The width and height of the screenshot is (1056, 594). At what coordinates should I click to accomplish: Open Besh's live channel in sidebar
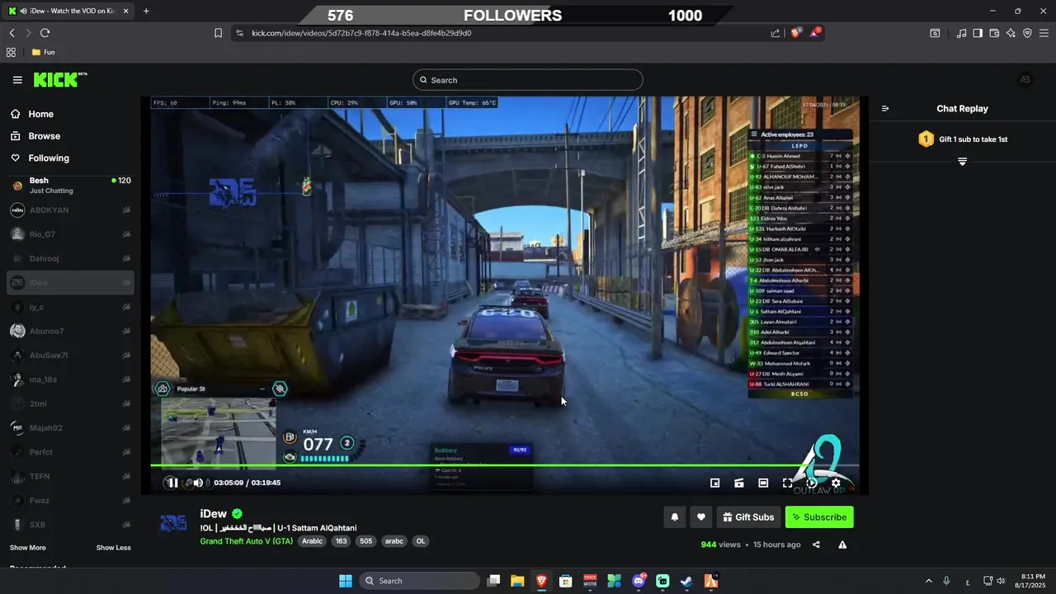point(70,186)
